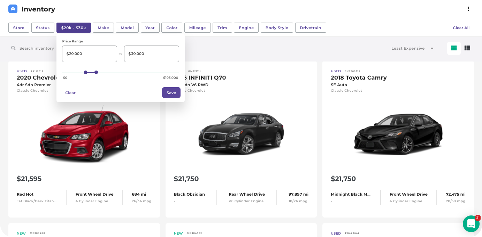The width and height of the screenshot is (482, 237).
Task: Open the Color filter dropdown
Action: (171, 27)
